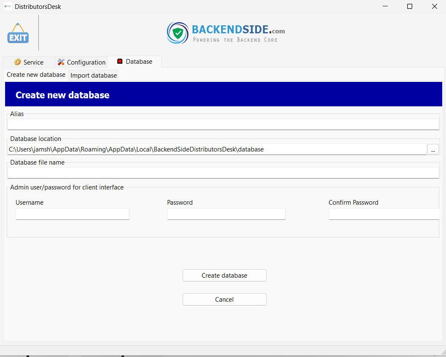Focus the Alias text field
446x357 pixels.
(223, 124)
